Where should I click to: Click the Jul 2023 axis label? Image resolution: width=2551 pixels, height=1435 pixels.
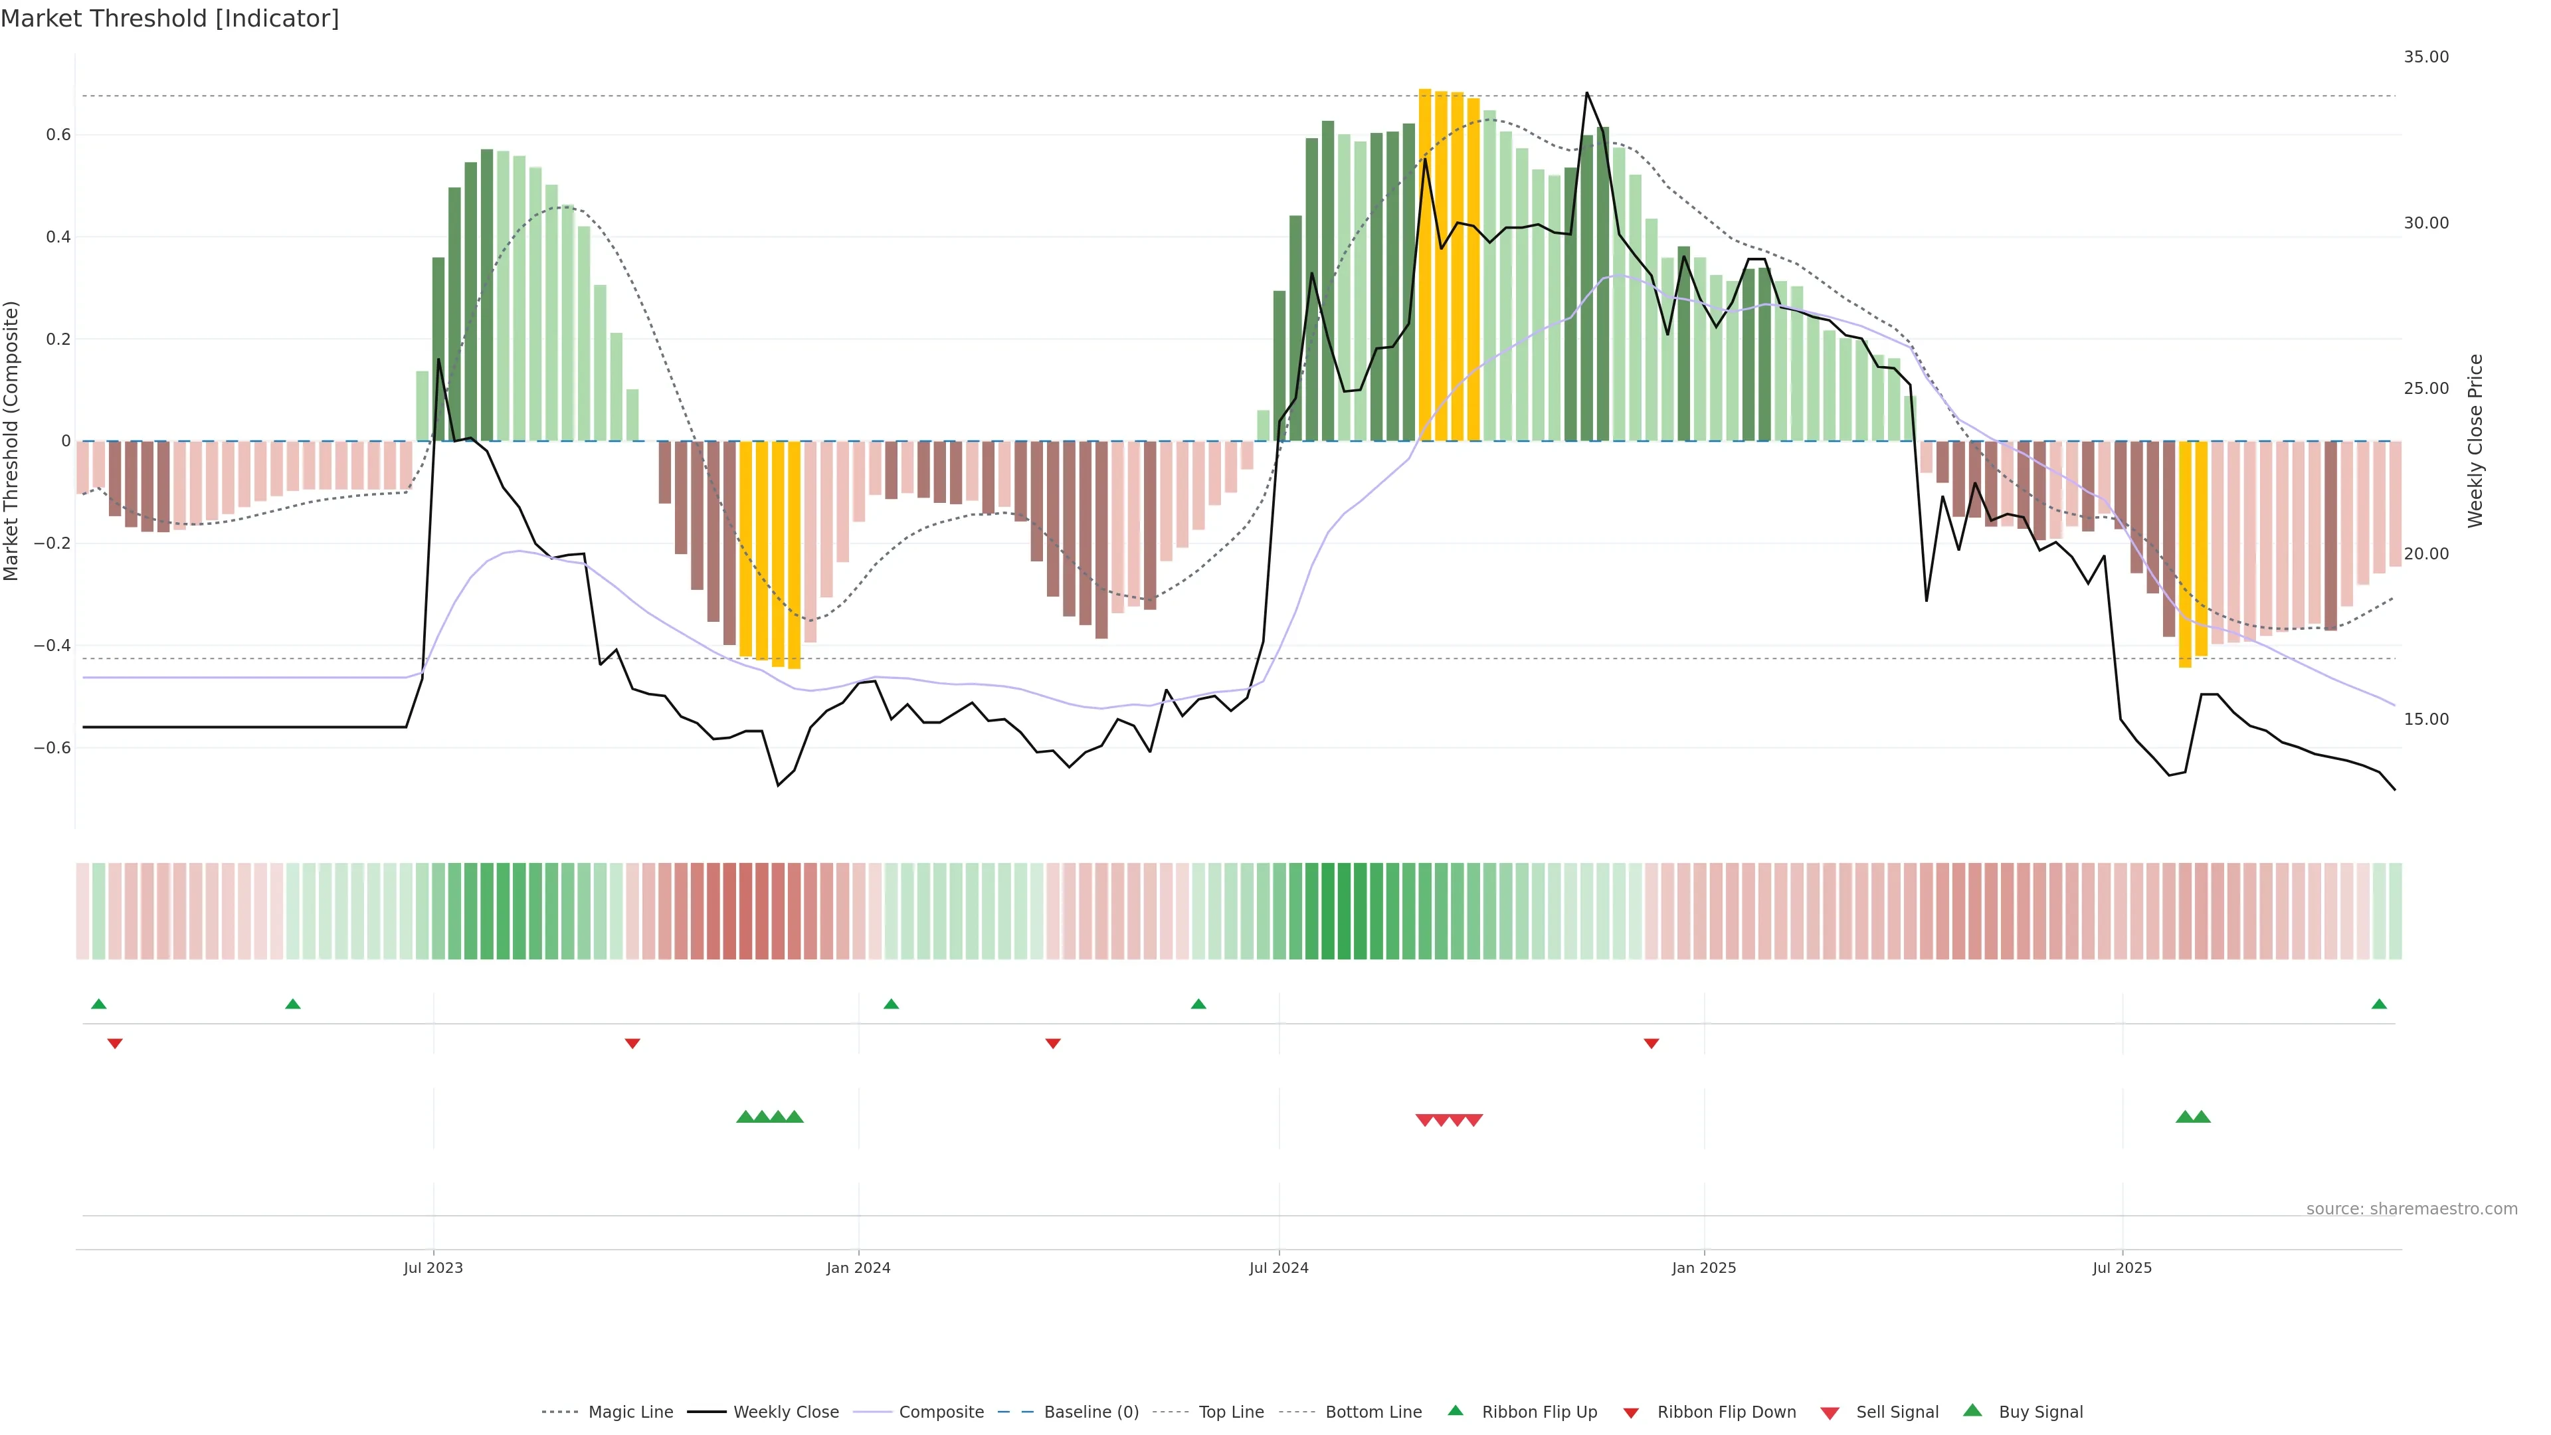pos(432,1268)
